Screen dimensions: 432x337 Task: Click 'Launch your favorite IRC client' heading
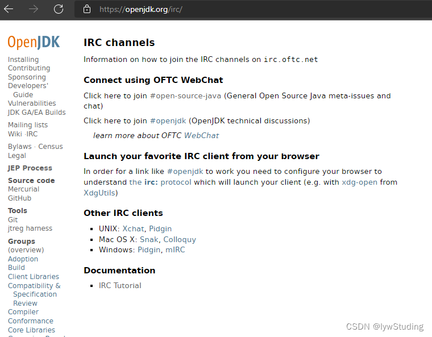tap(201, 156)
